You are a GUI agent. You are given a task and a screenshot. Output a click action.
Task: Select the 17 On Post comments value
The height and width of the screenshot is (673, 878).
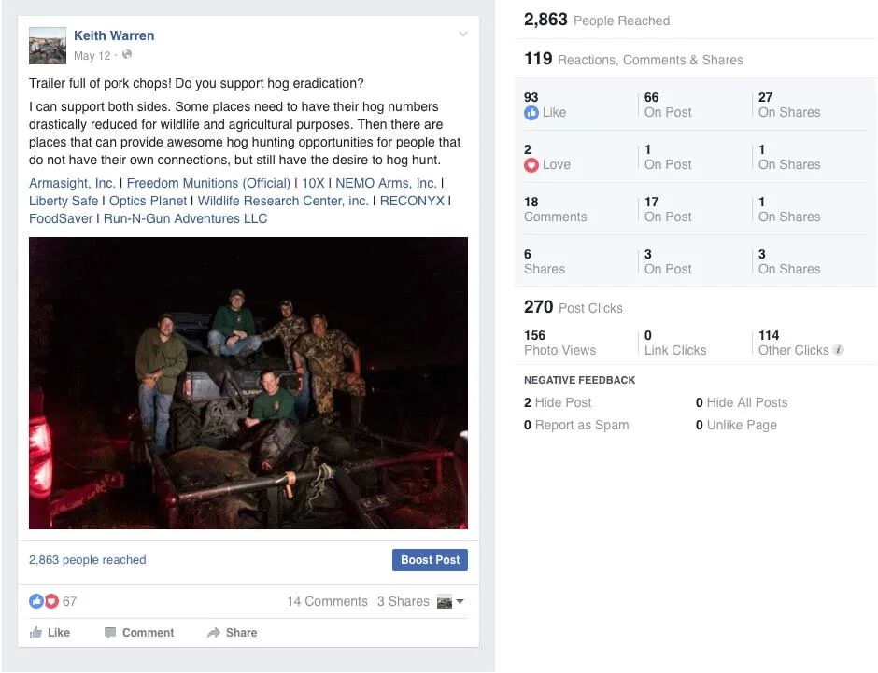coord(668,210)
